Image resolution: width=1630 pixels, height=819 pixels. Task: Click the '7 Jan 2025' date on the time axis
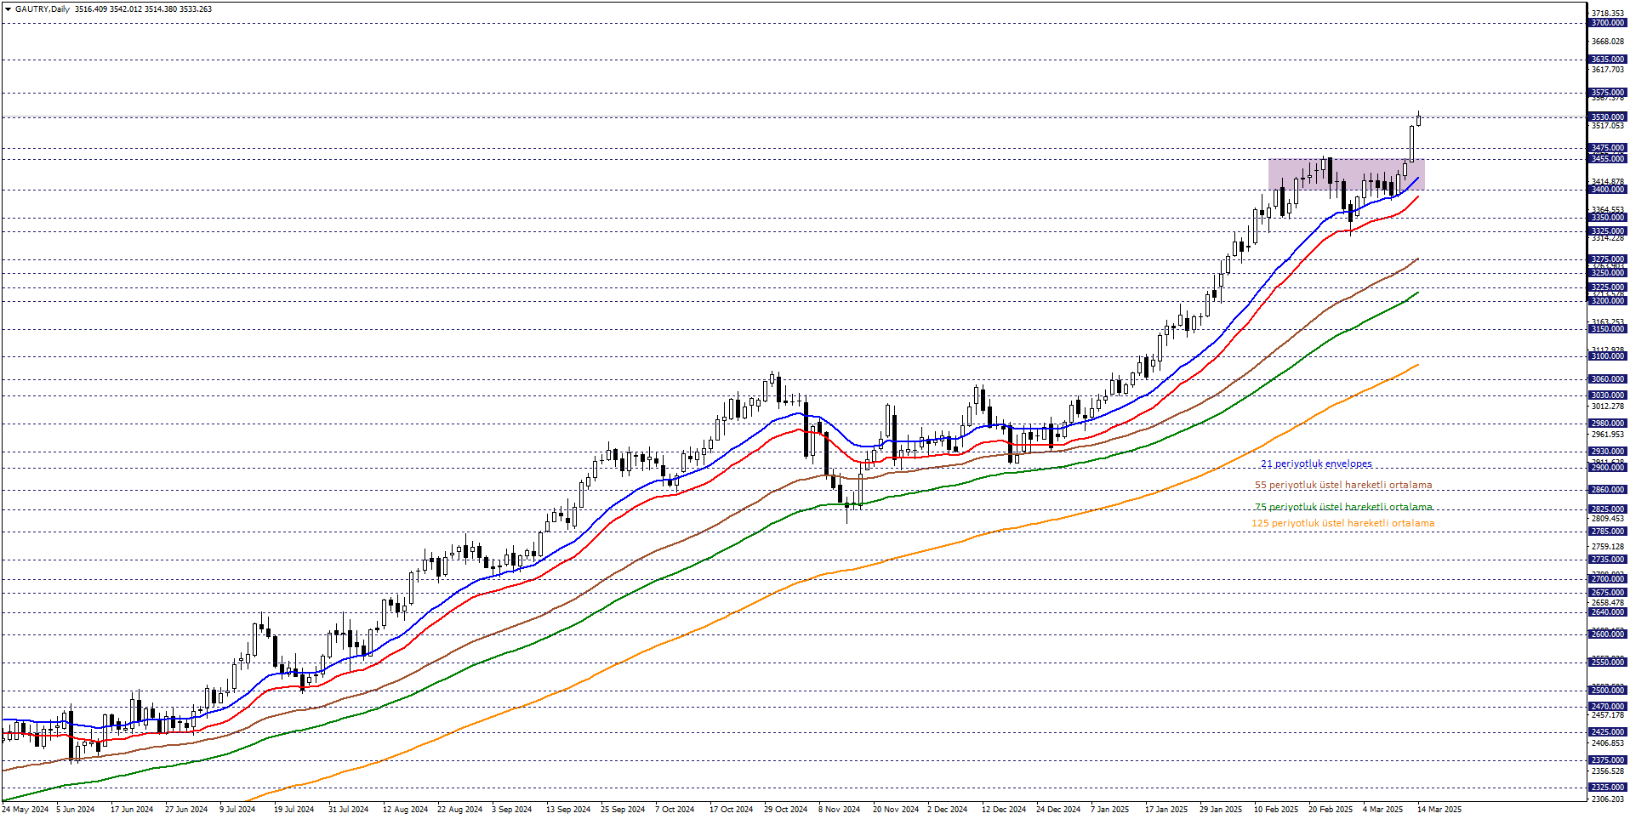(x=1110, y=810)
